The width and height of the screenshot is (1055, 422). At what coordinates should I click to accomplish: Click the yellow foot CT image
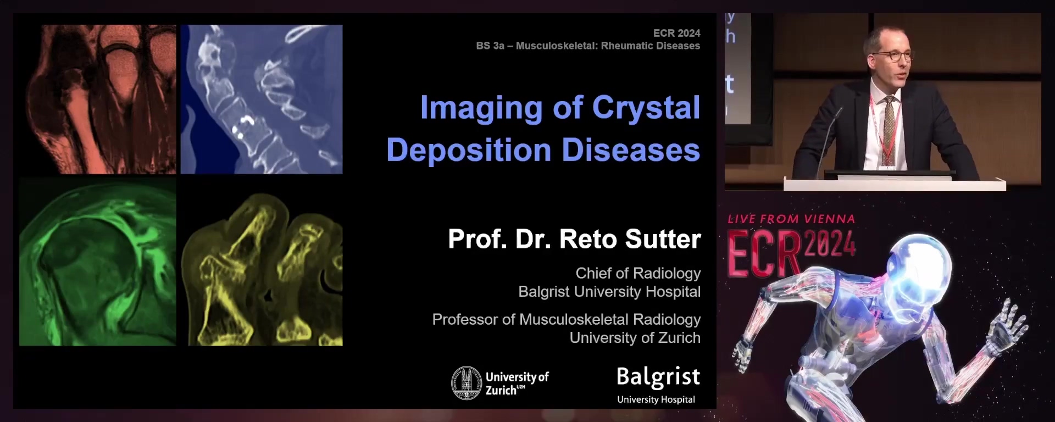[262, 269]
